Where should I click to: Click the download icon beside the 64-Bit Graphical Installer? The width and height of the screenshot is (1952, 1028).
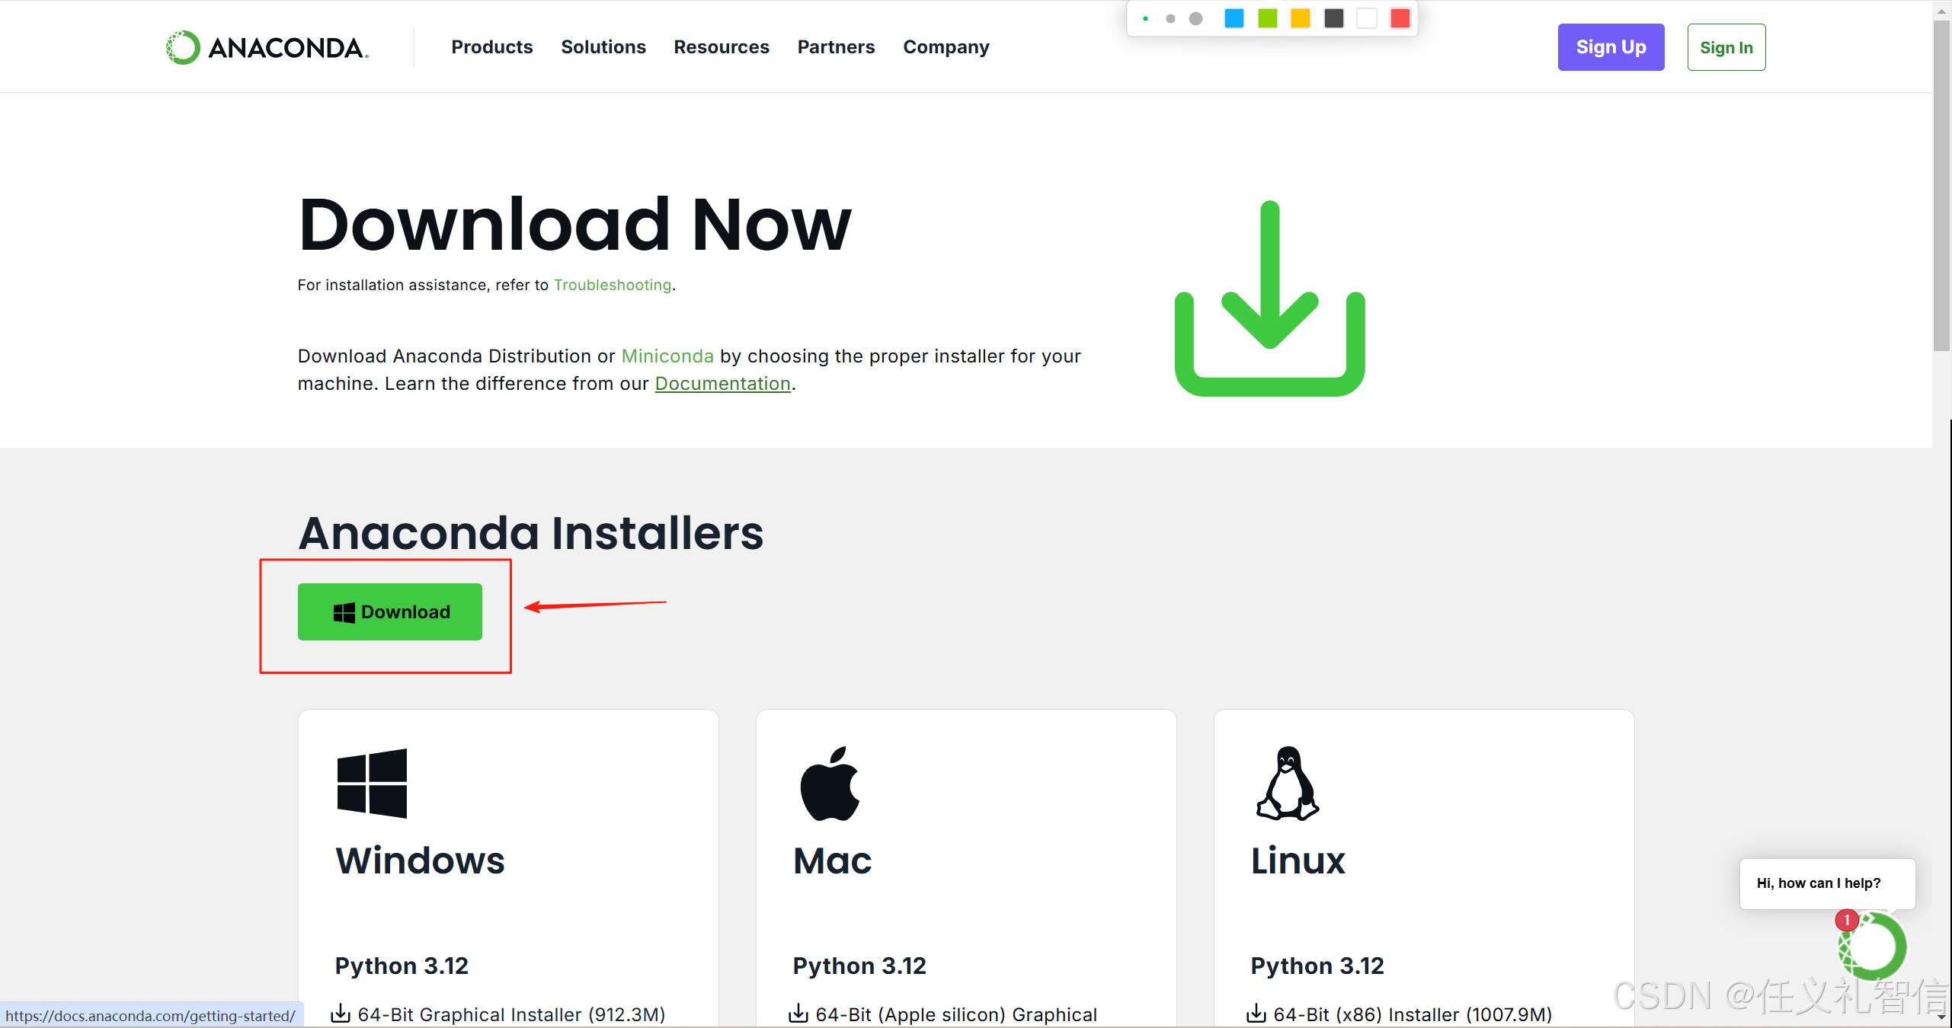(x=341, y=1014)
